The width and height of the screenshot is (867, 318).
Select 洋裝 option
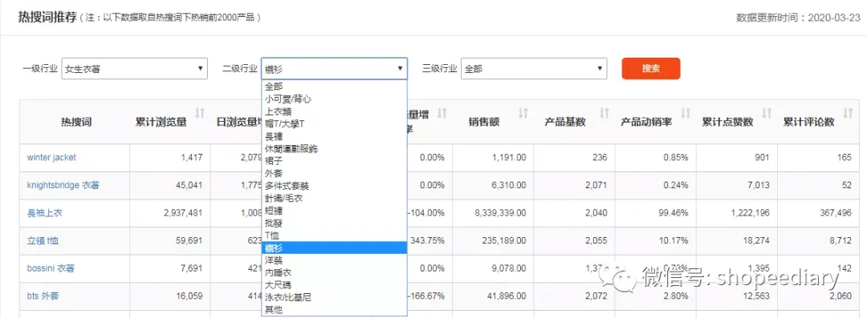pyautogui.click(x=334, y=260)
